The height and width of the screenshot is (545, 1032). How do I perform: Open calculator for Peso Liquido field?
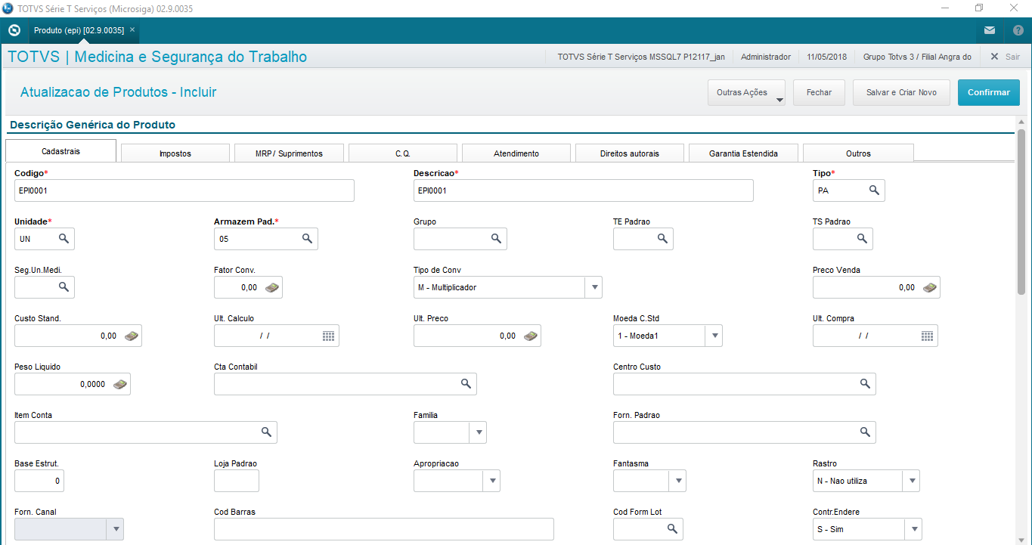point(120,384)
